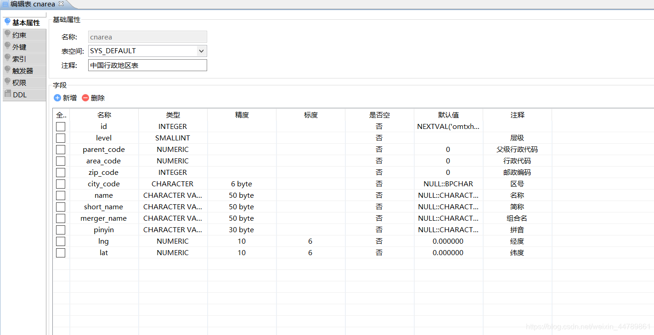This screenshot has width=654, height=335.
Task: Open the 基本属性 side tab
Action: coord(24,22)
